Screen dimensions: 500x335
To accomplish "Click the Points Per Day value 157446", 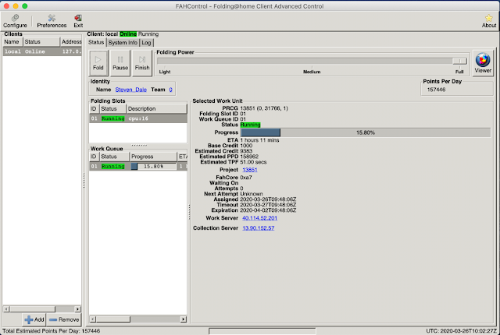I will pyautogui.click(x=436, y=90).
